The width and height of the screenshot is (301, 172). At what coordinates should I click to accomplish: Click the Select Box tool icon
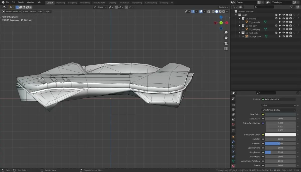coord(11,7)
